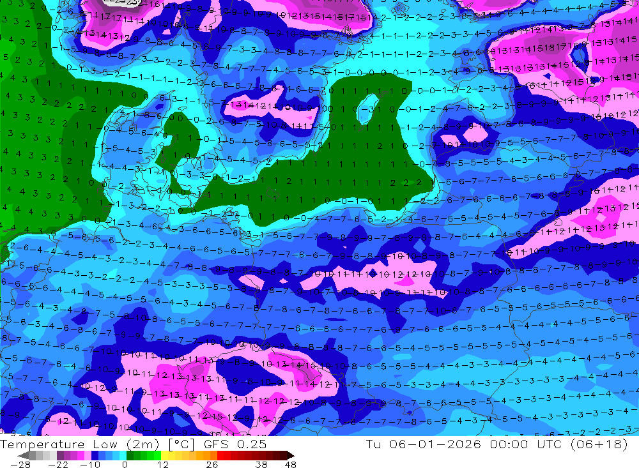Click the '-10' value on color scale
639x468 pixels.
(x=90, y=464)
